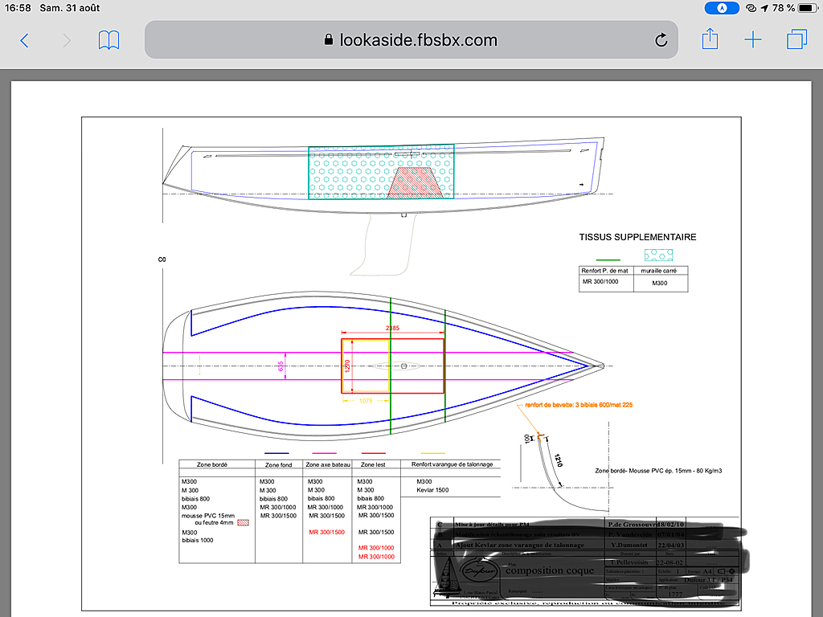Image resolution: width=823 pixels, height=617 pixels.
Task: Click the red hatched swatch beside feutre 4mm
Action: (x=243, y=522)
